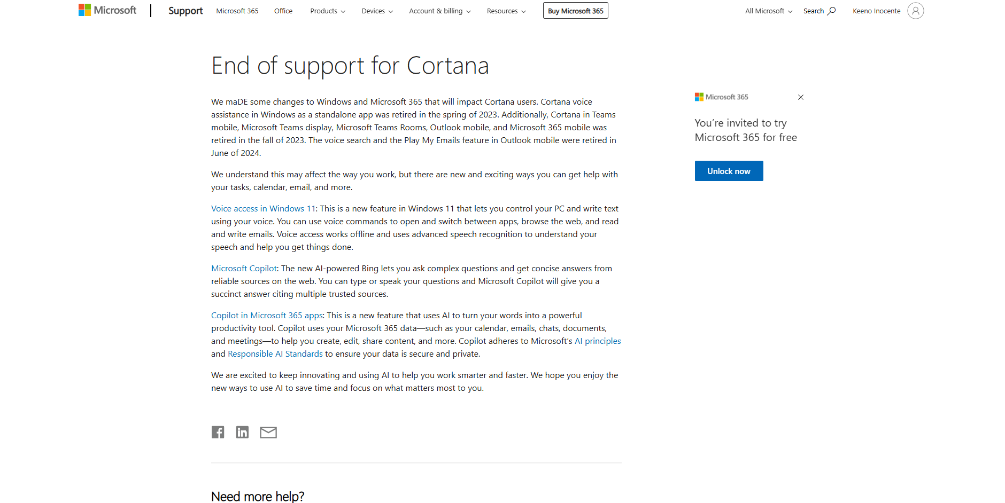Viewport: 1005px width, 503px height.
Task: Share article on Facebook icon
Action: pyautogui.click(x=218, y=432)
